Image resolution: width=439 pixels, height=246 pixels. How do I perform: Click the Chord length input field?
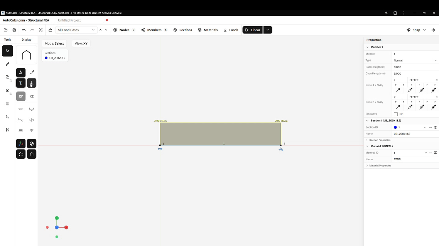[x=415, y=73]
